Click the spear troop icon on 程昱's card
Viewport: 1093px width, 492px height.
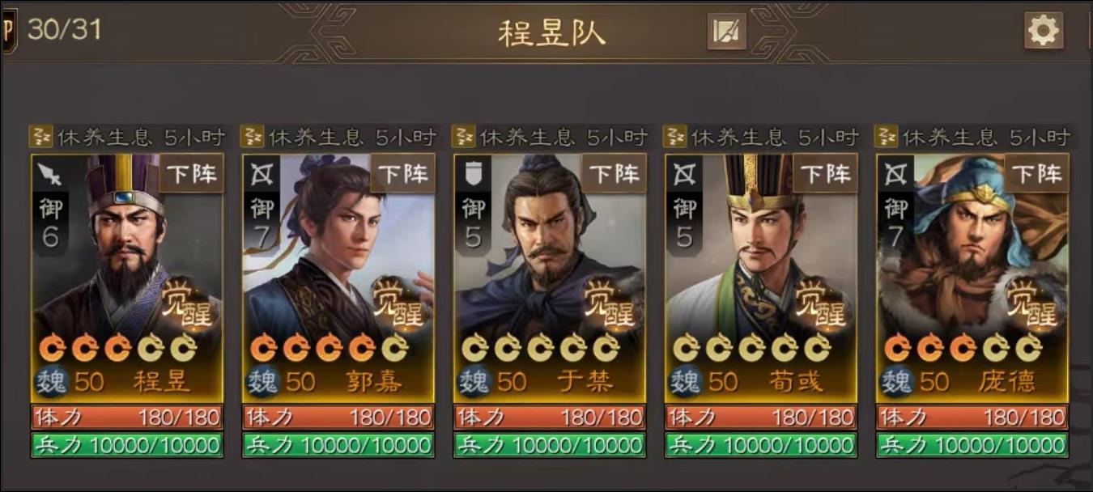pyautogui.click(x=50, y=173)
